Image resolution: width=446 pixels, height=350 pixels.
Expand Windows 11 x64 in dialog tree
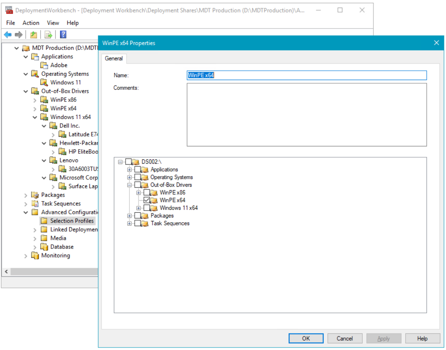tap(138, 208)
